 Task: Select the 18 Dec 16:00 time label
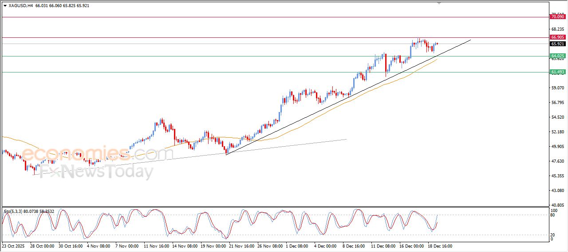(440, 245)
